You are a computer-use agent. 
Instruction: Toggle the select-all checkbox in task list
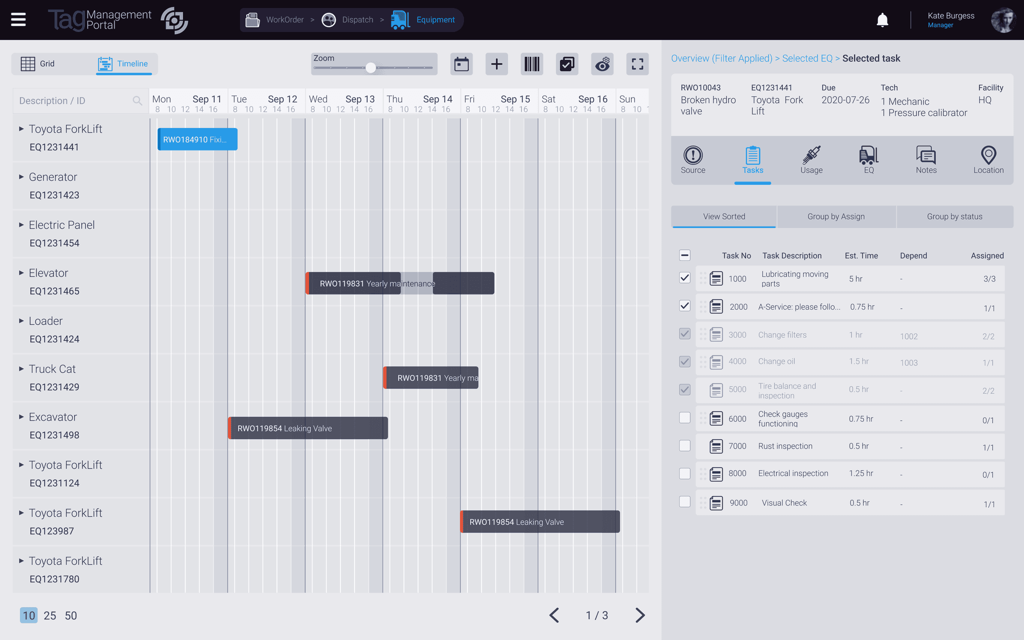(x=685, y=255)
